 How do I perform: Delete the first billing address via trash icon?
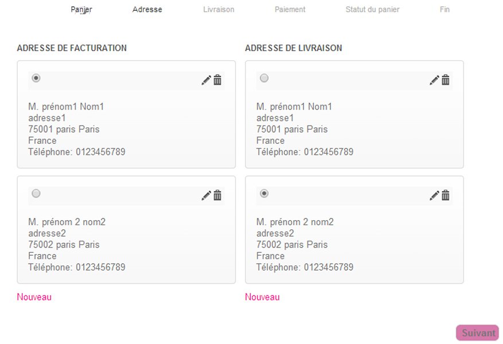click(217, 80)
